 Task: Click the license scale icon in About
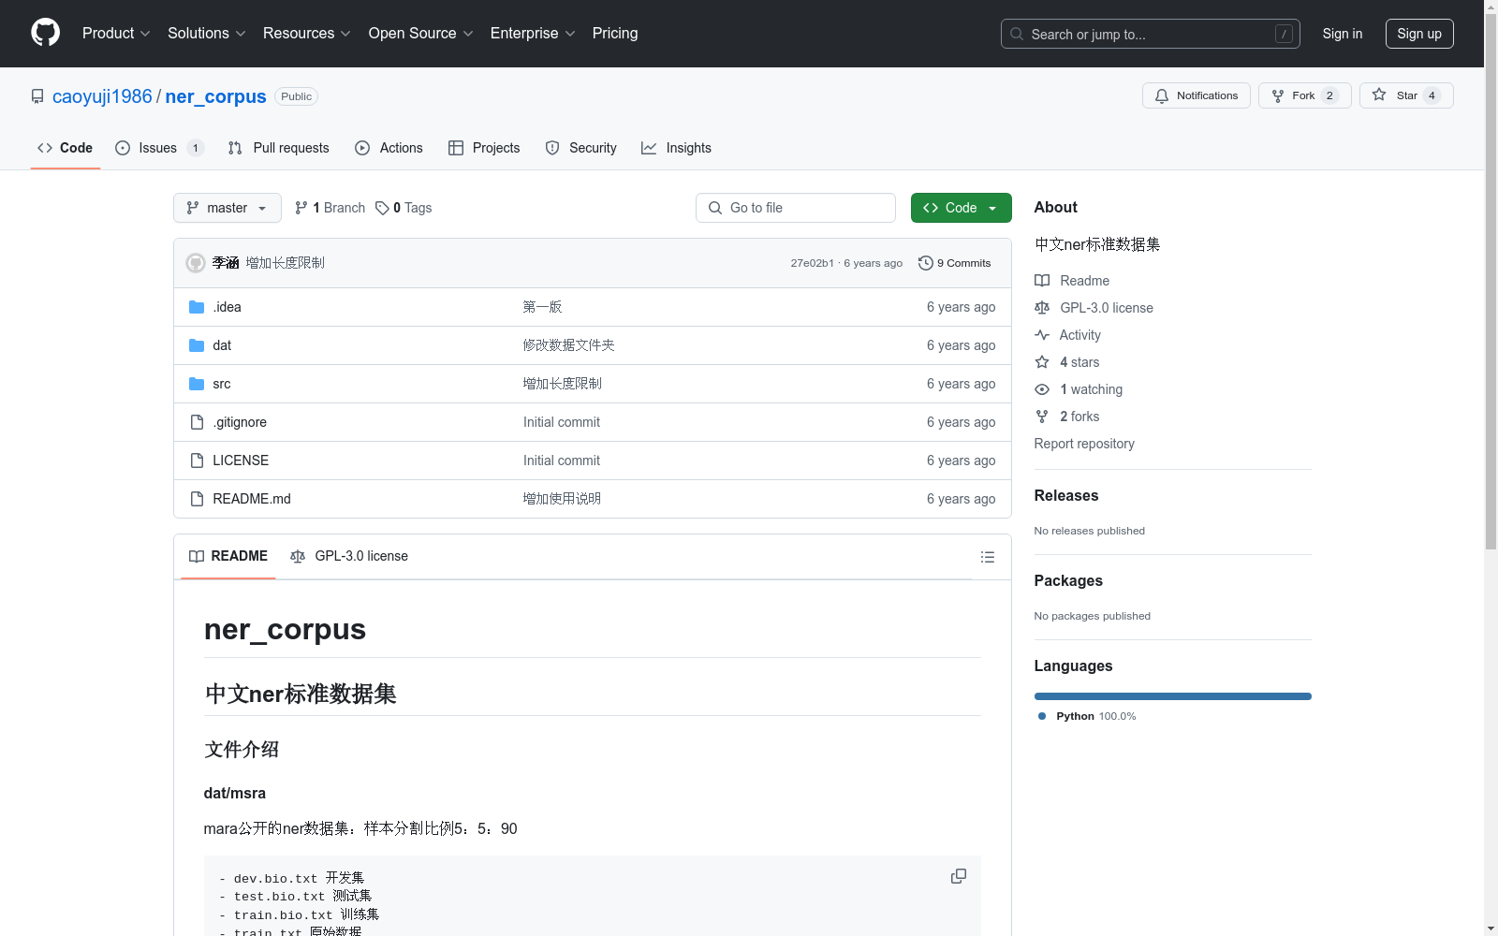1042,308
